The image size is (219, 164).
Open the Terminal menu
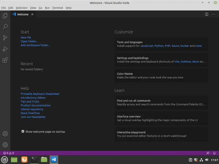tap(58, 8)
